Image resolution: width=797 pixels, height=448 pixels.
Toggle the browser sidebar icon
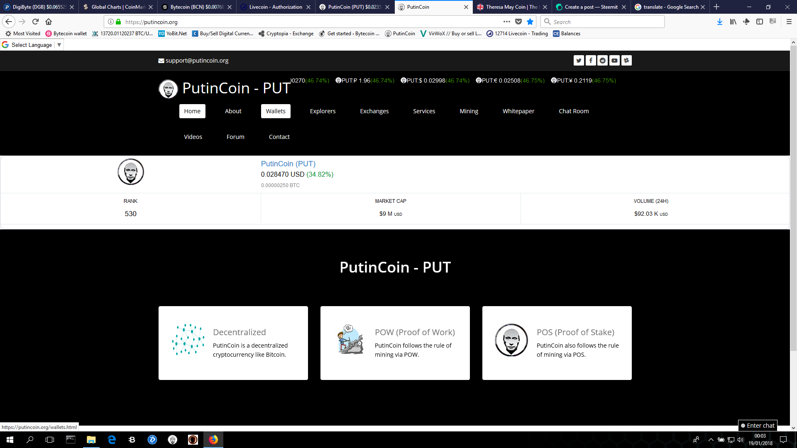point(760,22)
